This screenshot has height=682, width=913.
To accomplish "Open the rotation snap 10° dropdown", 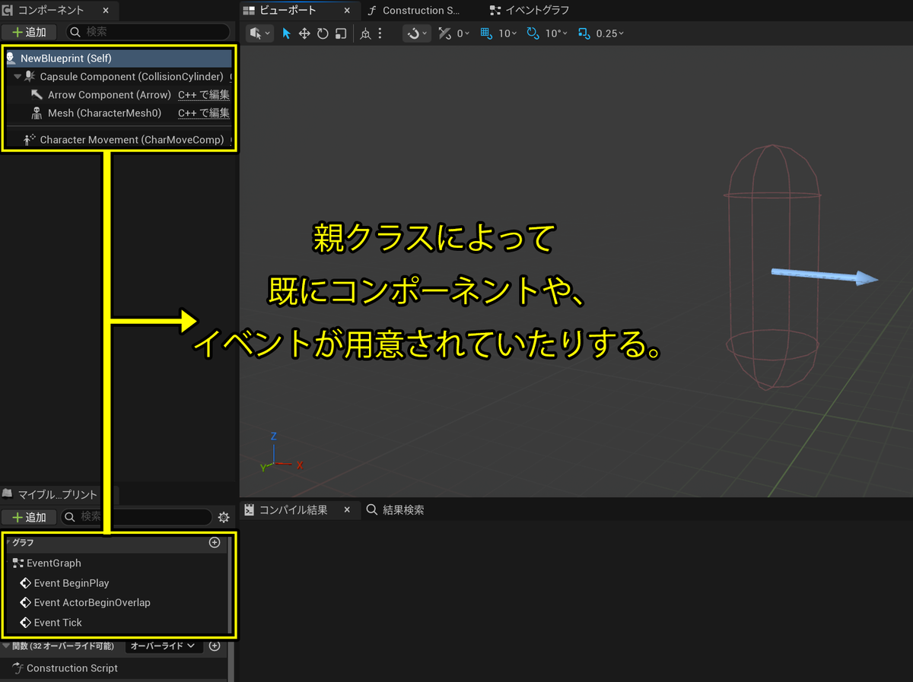I will (x=555, y=33).
